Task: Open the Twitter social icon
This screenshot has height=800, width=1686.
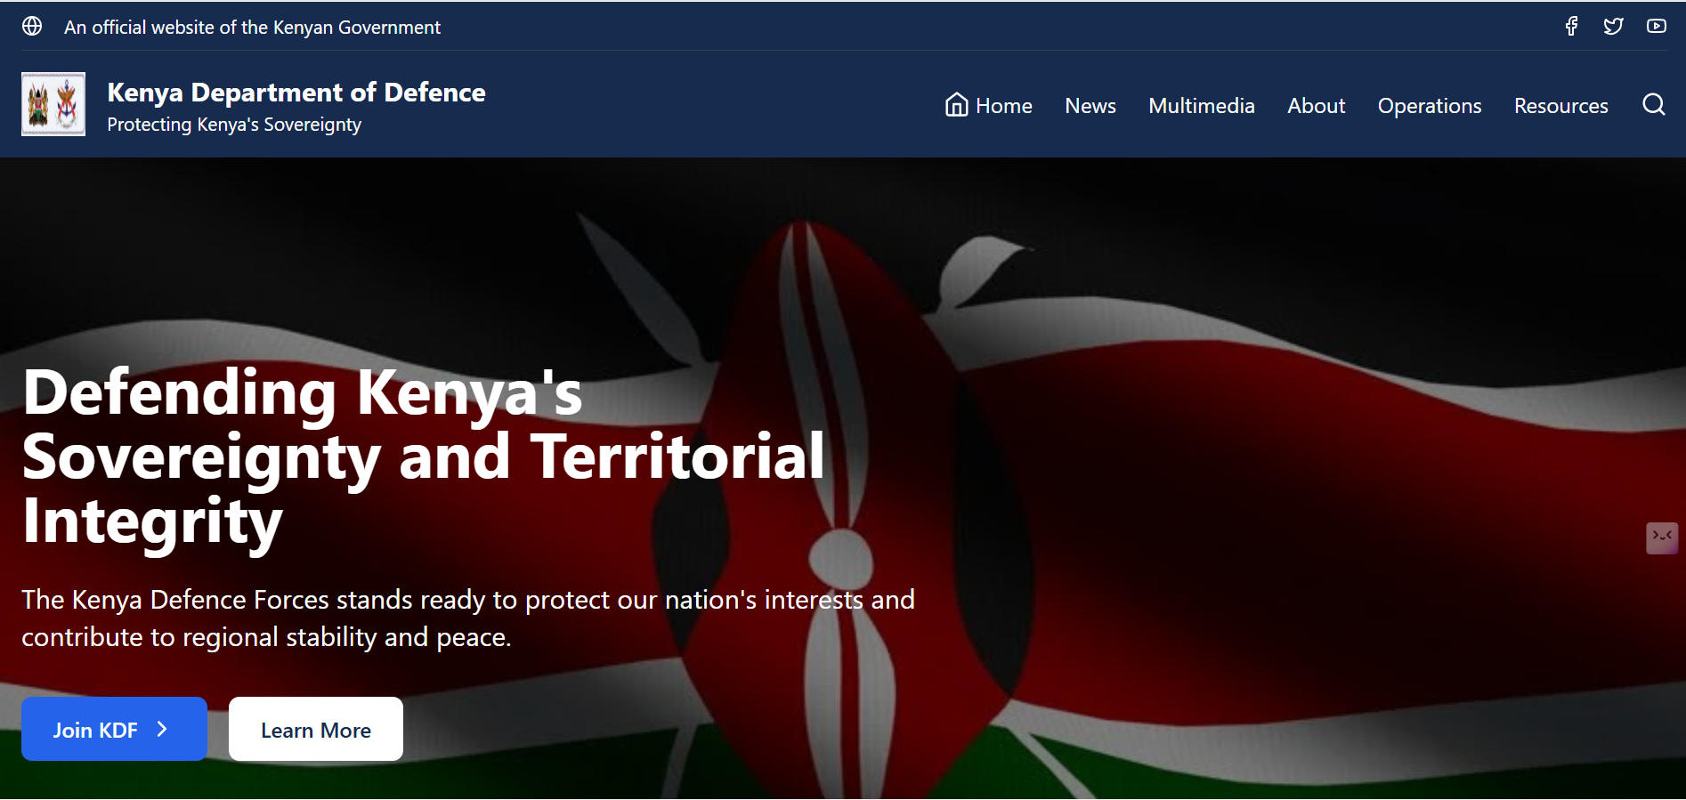Action: tap(1613, 27)
